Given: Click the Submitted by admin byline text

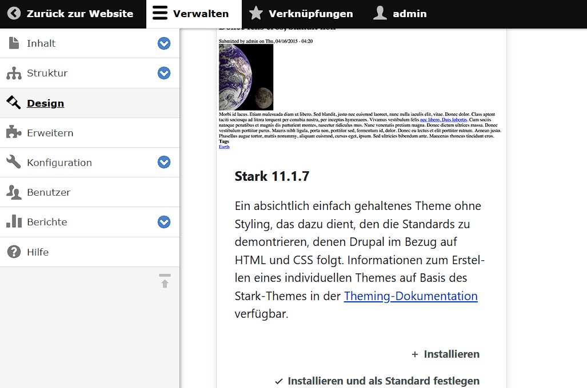Looking at the screenshot, I should point(266,41).
